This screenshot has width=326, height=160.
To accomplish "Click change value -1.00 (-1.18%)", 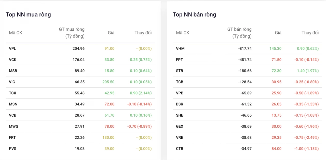I will [x=306, y=149].
